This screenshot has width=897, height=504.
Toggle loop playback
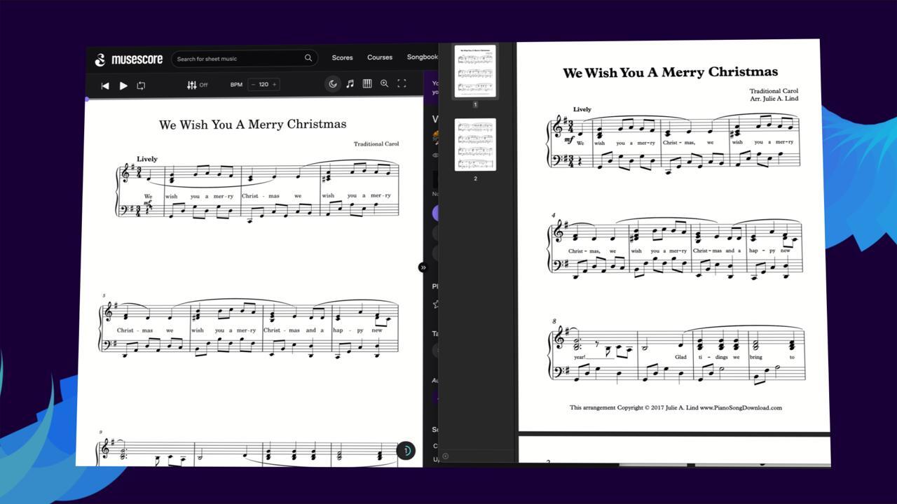point(141,85)
